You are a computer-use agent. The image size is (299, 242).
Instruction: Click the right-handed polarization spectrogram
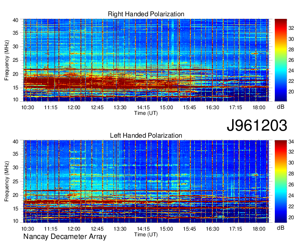(x=146, y=60)
